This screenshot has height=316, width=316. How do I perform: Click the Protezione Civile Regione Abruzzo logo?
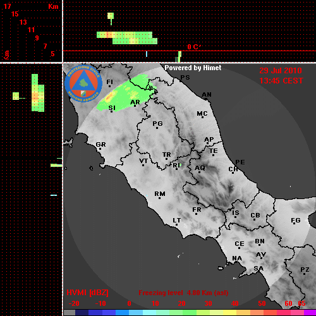pos(83,84)
